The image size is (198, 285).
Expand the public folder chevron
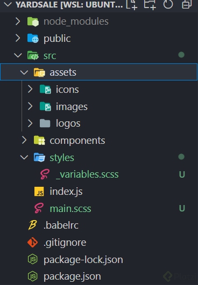18,38
